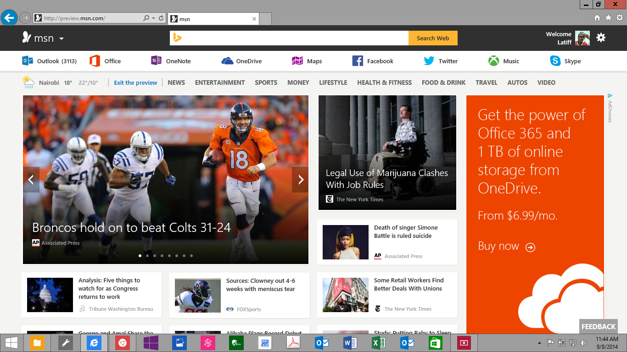Open the Facebook shortcut
This screenshot has height=352, width=627.
tap(373, 61)
